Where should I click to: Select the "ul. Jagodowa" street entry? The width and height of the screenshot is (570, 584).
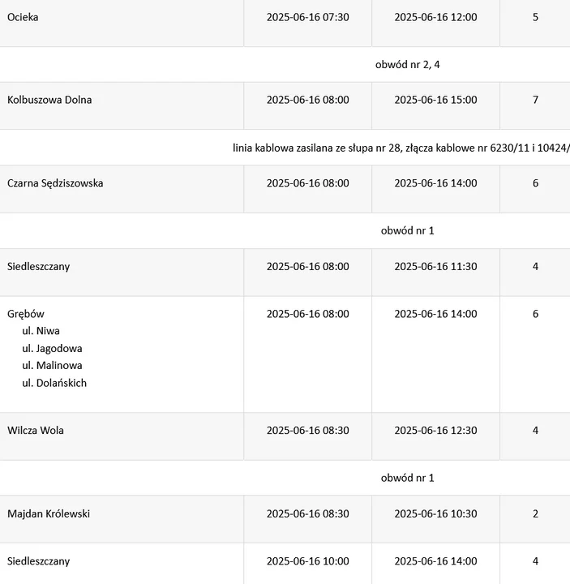point(52,349)
